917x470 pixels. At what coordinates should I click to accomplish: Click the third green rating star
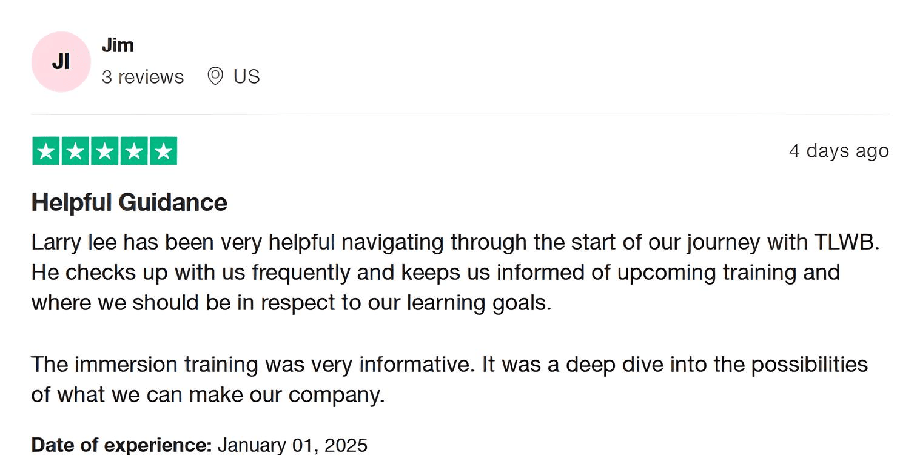click(104, 151)
